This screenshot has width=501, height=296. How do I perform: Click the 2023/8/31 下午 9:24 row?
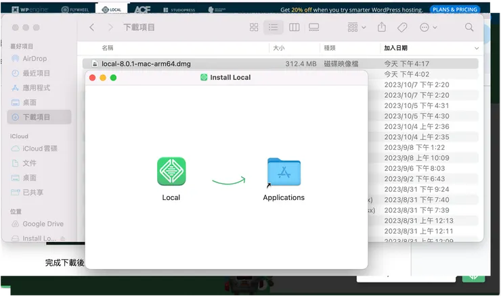pyautogui.click(x=416, y=189)
